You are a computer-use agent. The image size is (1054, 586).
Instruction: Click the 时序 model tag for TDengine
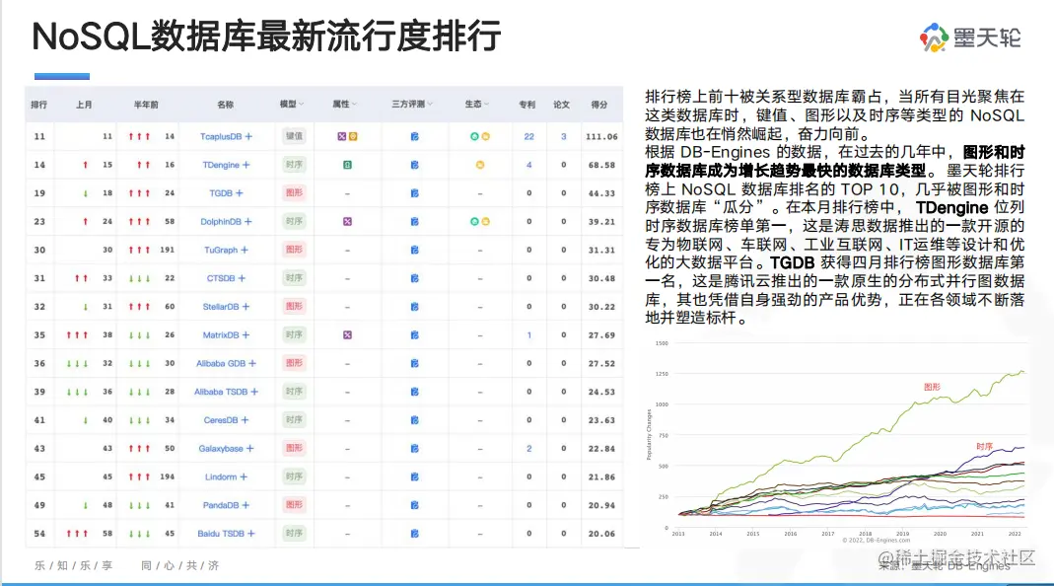tap(295, 164)
